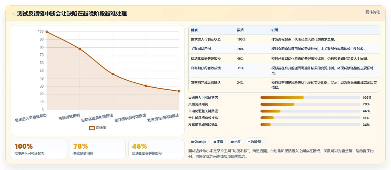Click the 表格 chip

[x=218, y=142]
